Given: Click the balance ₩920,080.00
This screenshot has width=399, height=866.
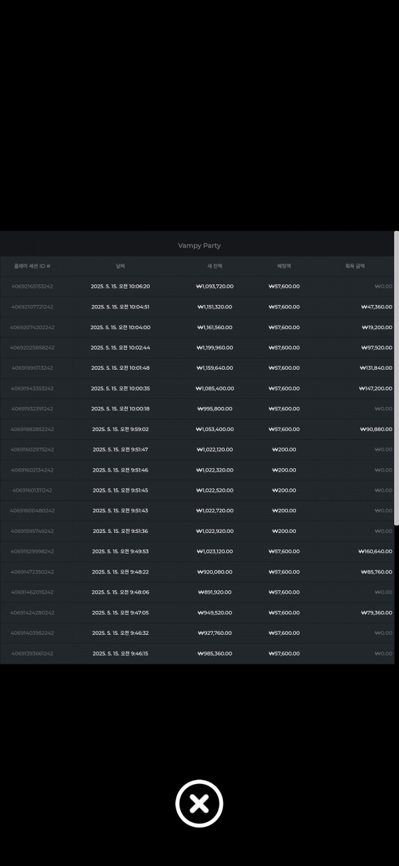Looking at the screenshot, I should pos(215,572).
